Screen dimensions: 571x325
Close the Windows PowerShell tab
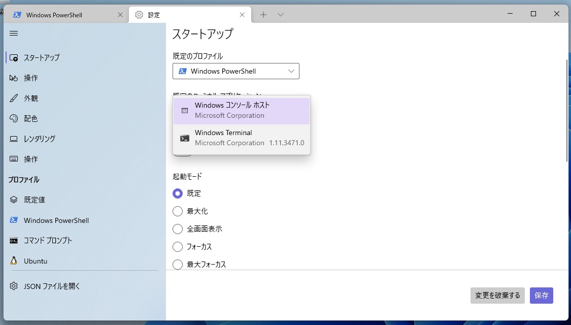pos(120,15)
